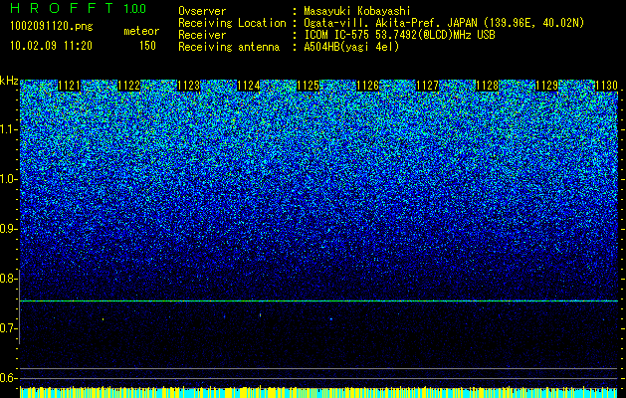The width and height of the screenshot is (626, 398).
Task: Click the HROFFT 1.0.0 title
Action: pos(79,8)
